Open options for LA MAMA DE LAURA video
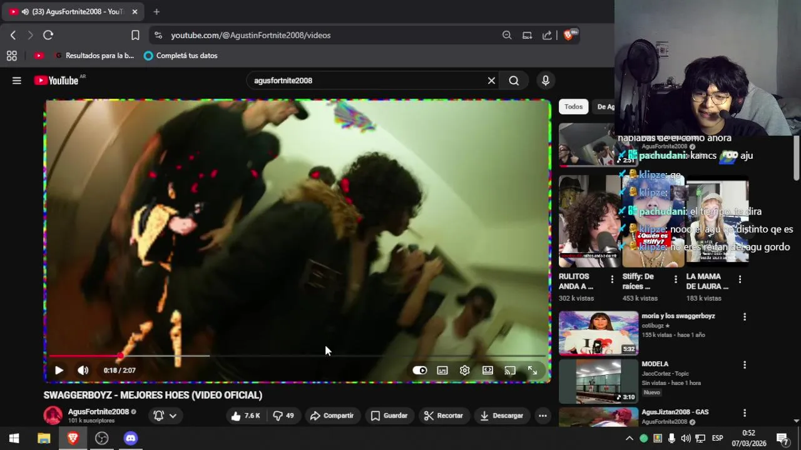 point(740,279)
